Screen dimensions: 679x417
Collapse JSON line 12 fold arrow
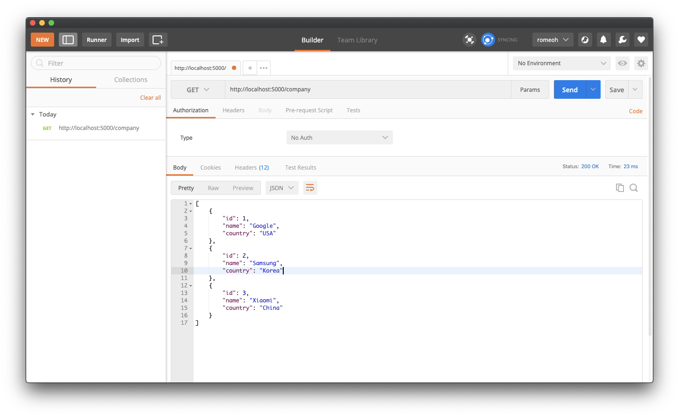point(191,286)
